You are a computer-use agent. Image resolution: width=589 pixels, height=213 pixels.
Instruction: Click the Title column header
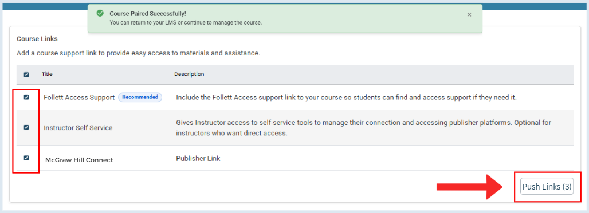point(47,74)
